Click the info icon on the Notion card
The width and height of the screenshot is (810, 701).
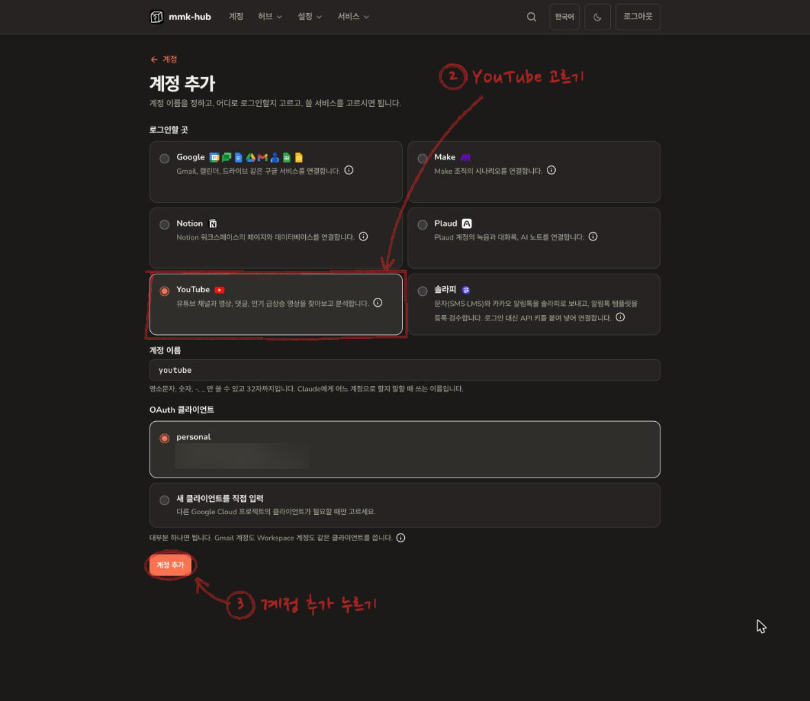363,236
